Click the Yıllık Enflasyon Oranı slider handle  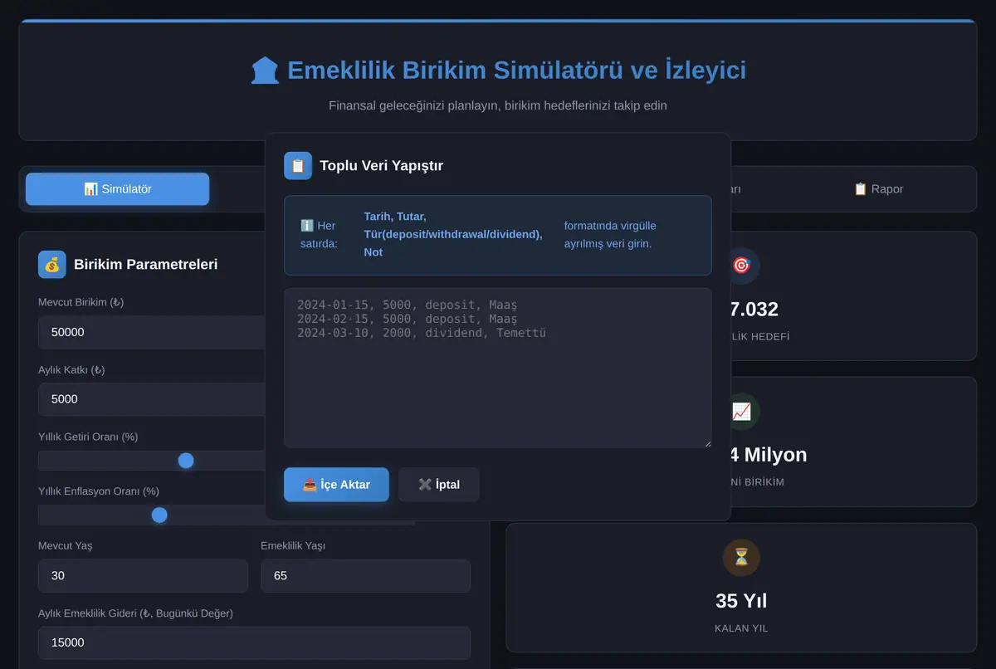click(159, 515)
